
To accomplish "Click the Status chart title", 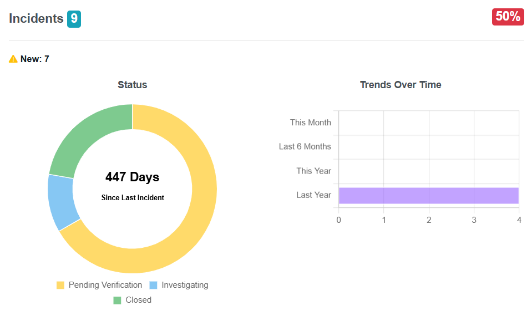I will coord(132,85).
